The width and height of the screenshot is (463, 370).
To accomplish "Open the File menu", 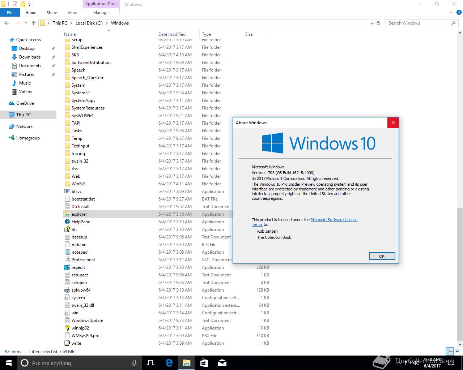I will 10,13.
